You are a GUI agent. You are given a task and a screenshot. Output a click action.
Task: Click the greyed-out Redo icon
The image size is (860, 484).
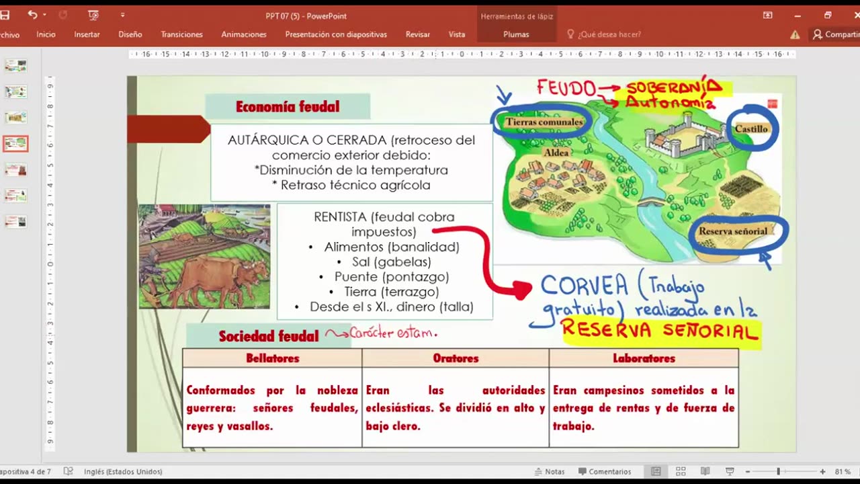click(x=63, y=15)
